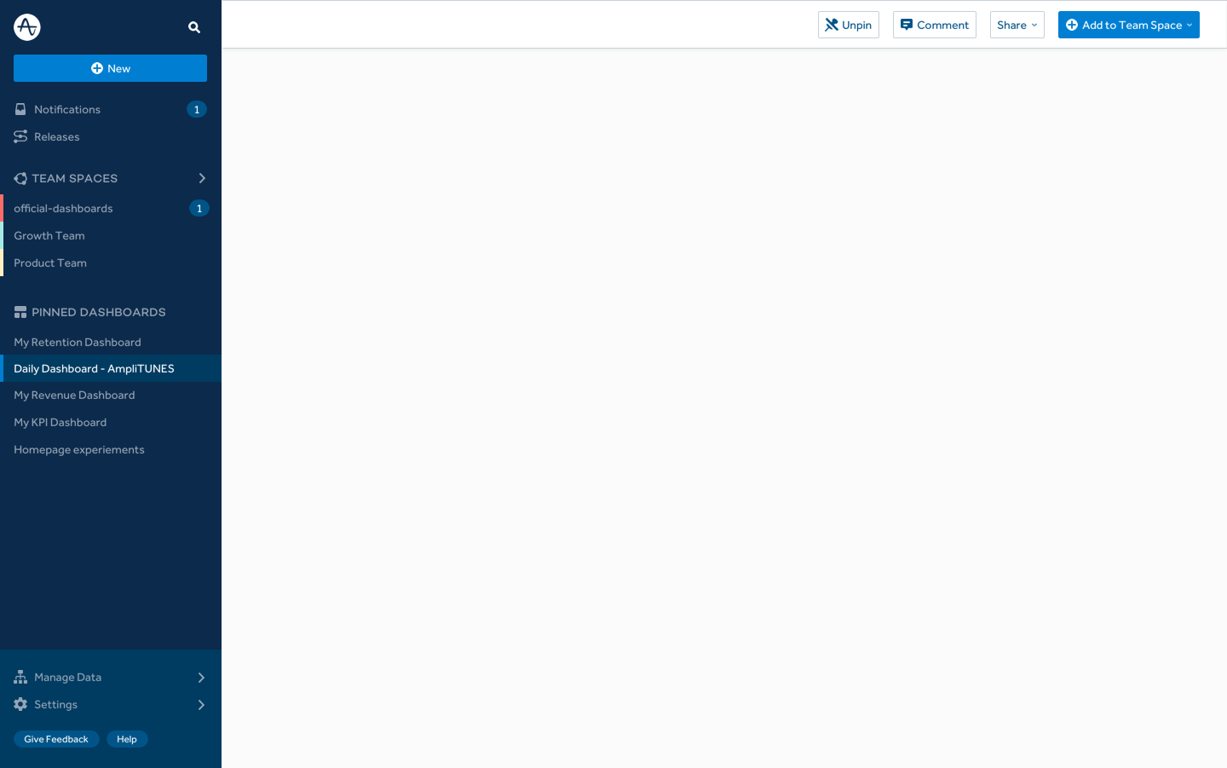Image resolution: width=1227 pixels, height=768 pixels.
Task: Click the Releases icon in the sidebar
Action: 20,136
